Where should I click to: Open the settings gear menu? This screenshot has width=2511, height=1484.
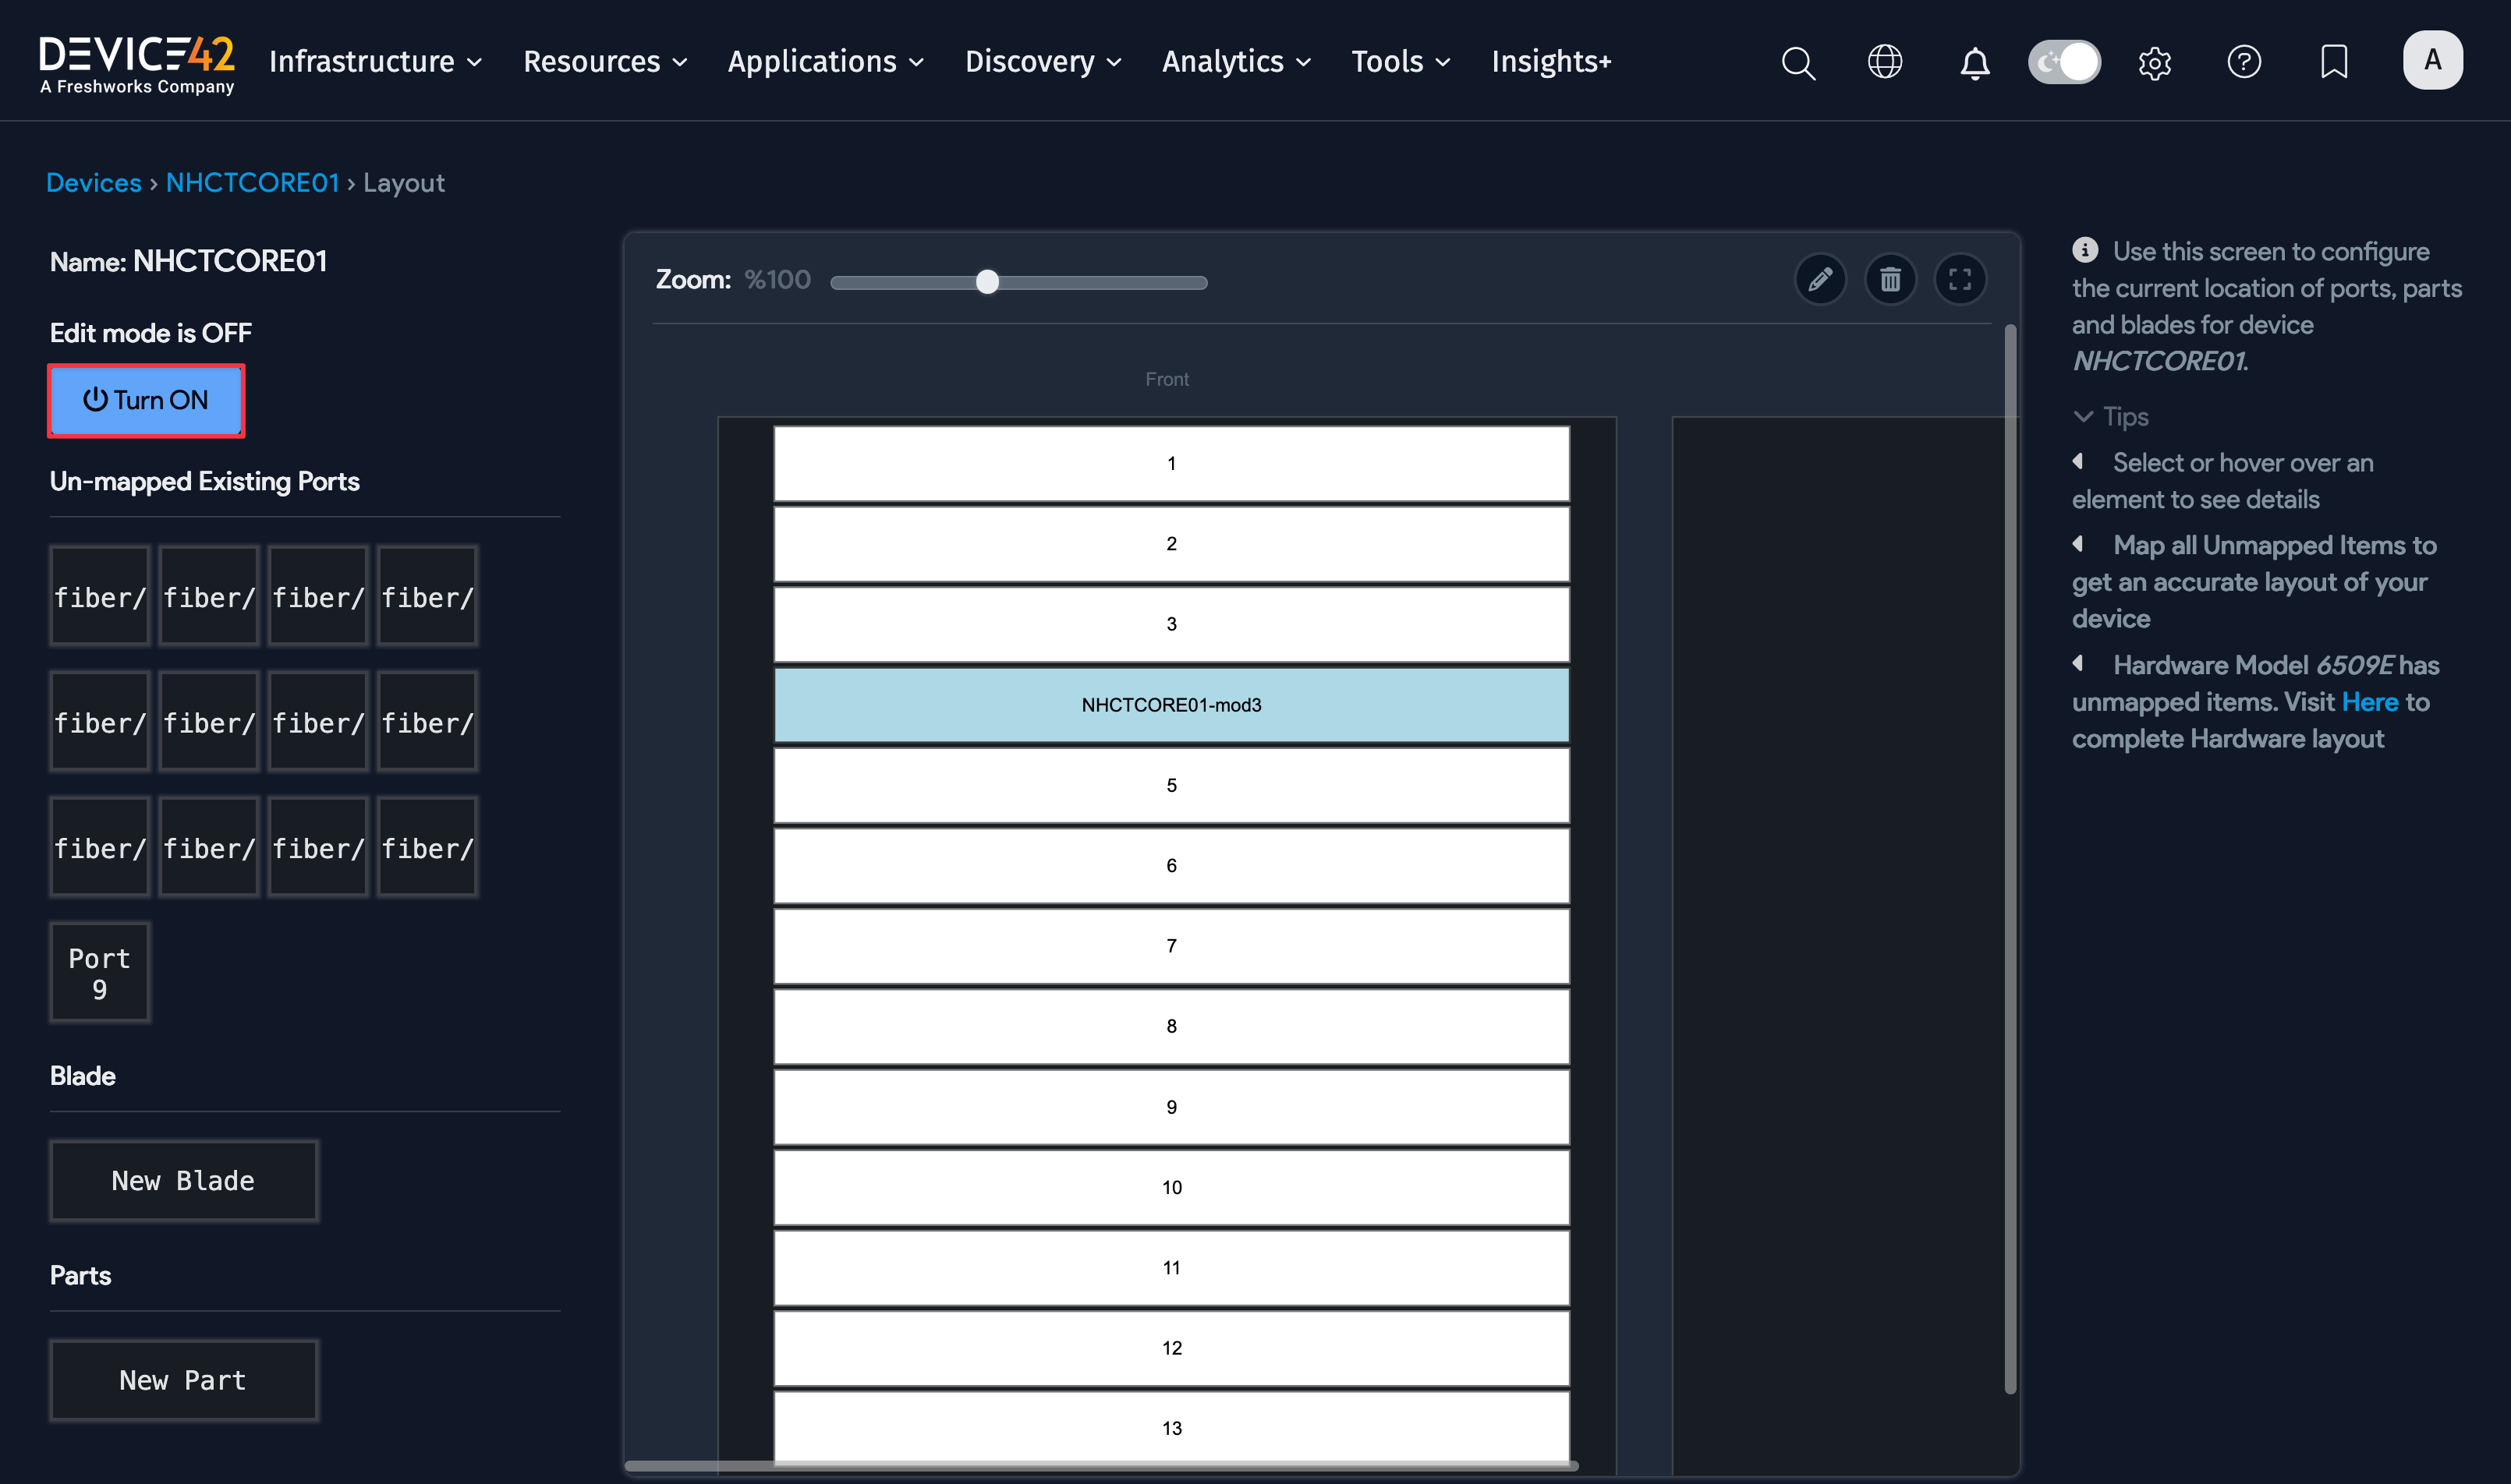(x=2155, y=62)
